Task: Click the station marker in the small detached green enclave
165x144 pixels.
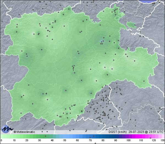Action: (x=135, y=25)
